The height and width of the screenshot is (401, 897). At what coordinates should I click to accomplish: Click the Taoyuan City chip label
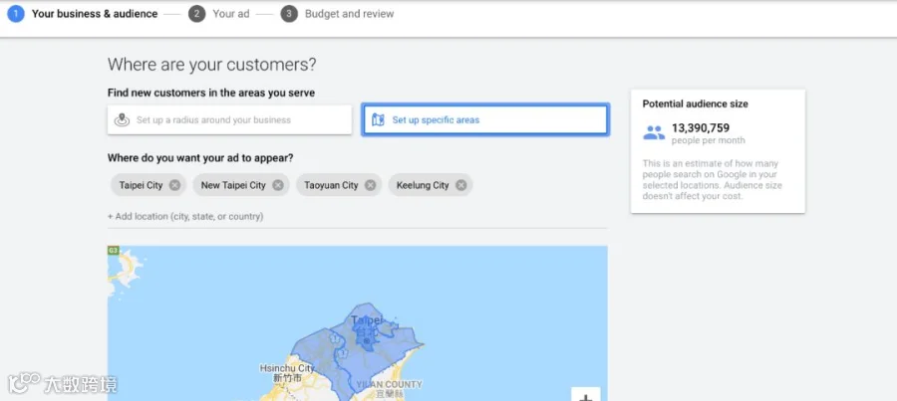pos(331,185)
